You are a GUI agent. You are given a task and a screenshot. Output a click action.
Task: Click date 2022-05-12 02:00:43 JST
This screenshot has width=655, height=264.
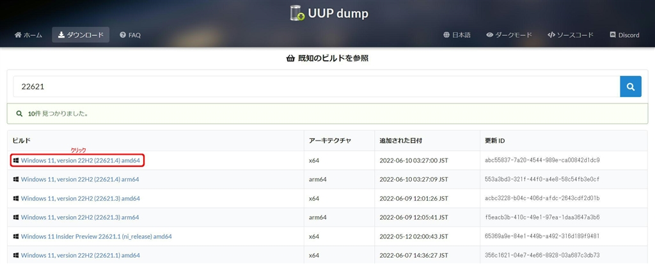pyautogui.click(x=414, y=237)
